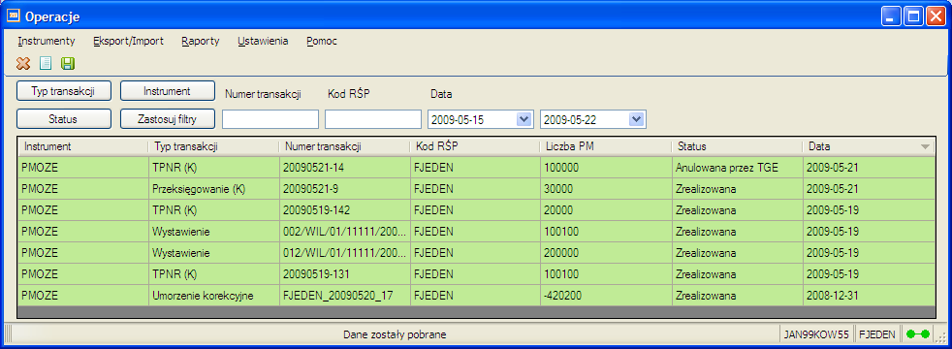Viewport: 952px width, 349px height.
Task: Select the cell 002/WIL/01/11111/200...
Action: (x=345, y=232)
